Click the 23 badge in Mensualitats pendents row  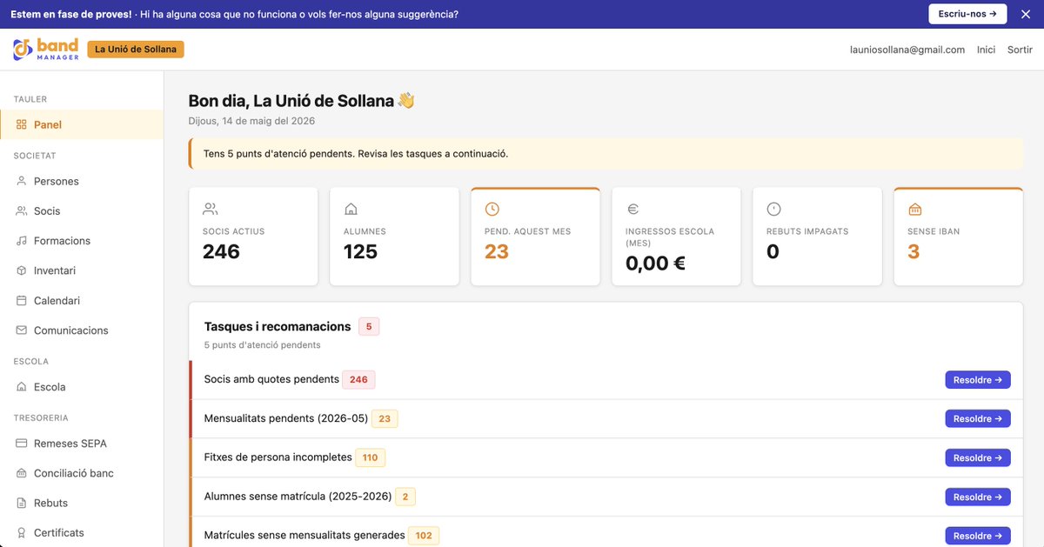[x=385, y=418]
